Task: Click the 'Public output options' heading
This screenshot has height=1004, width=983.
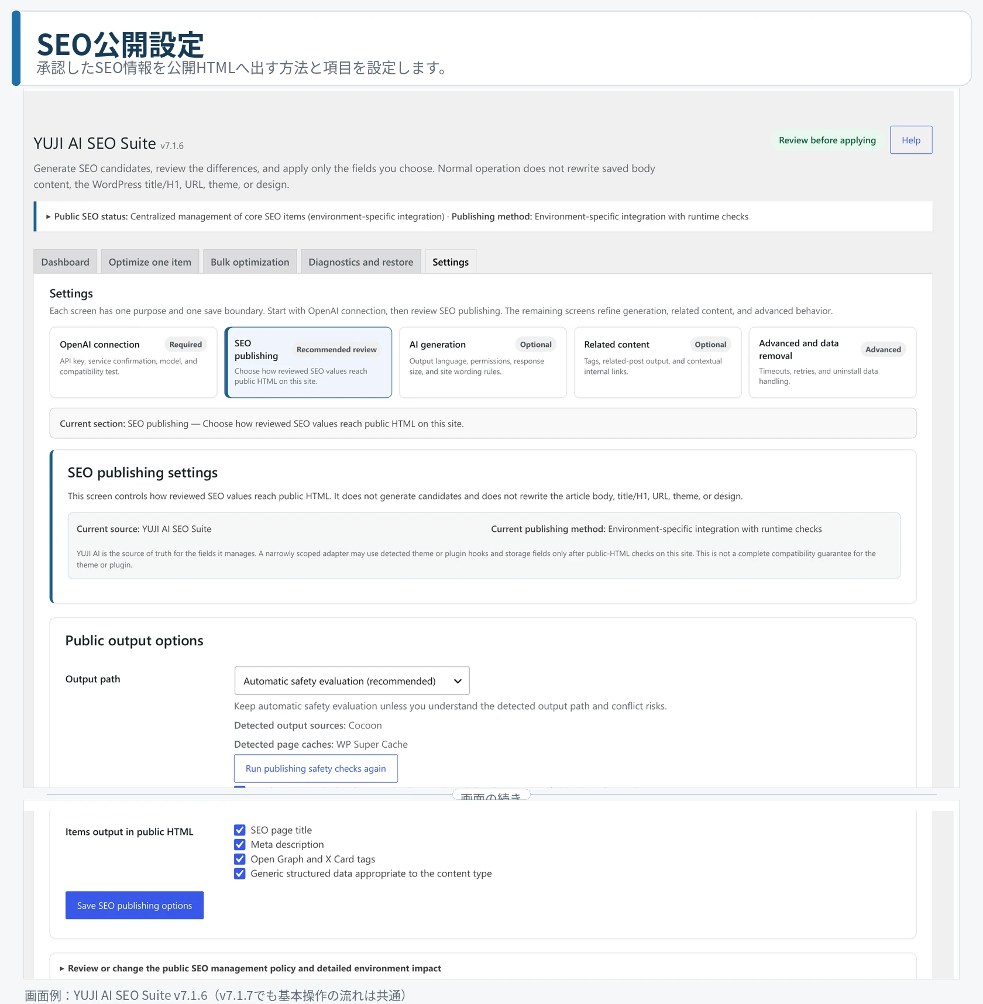Action: coord(134,641)
